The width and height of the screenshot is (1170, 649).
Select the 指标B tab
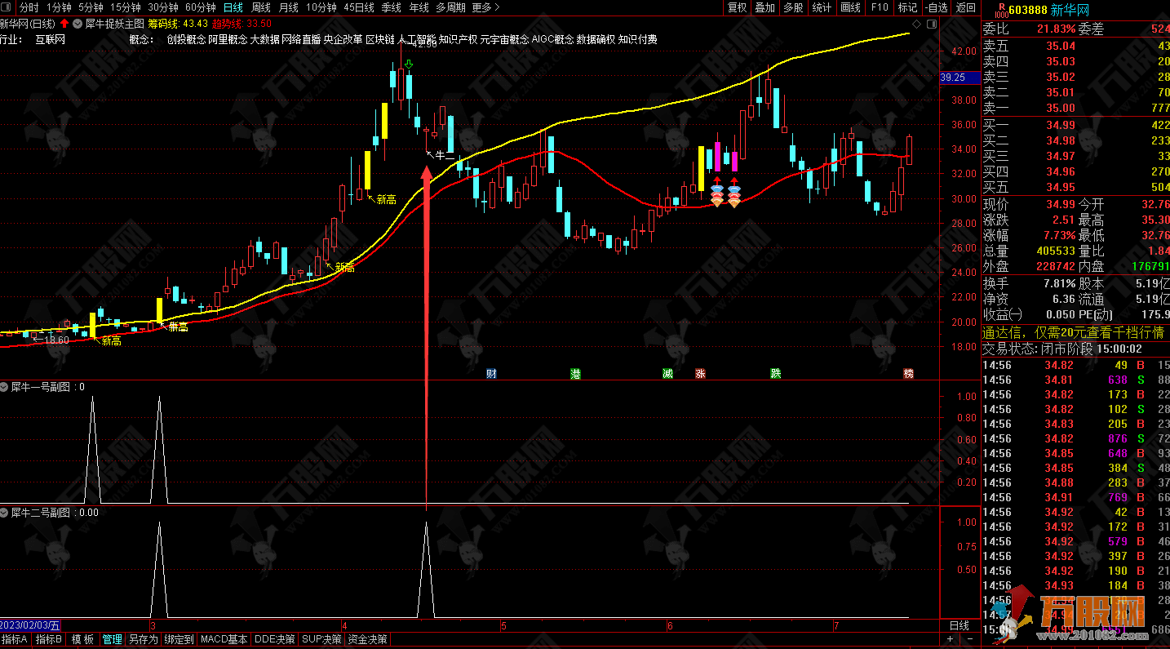pos(48,639)
